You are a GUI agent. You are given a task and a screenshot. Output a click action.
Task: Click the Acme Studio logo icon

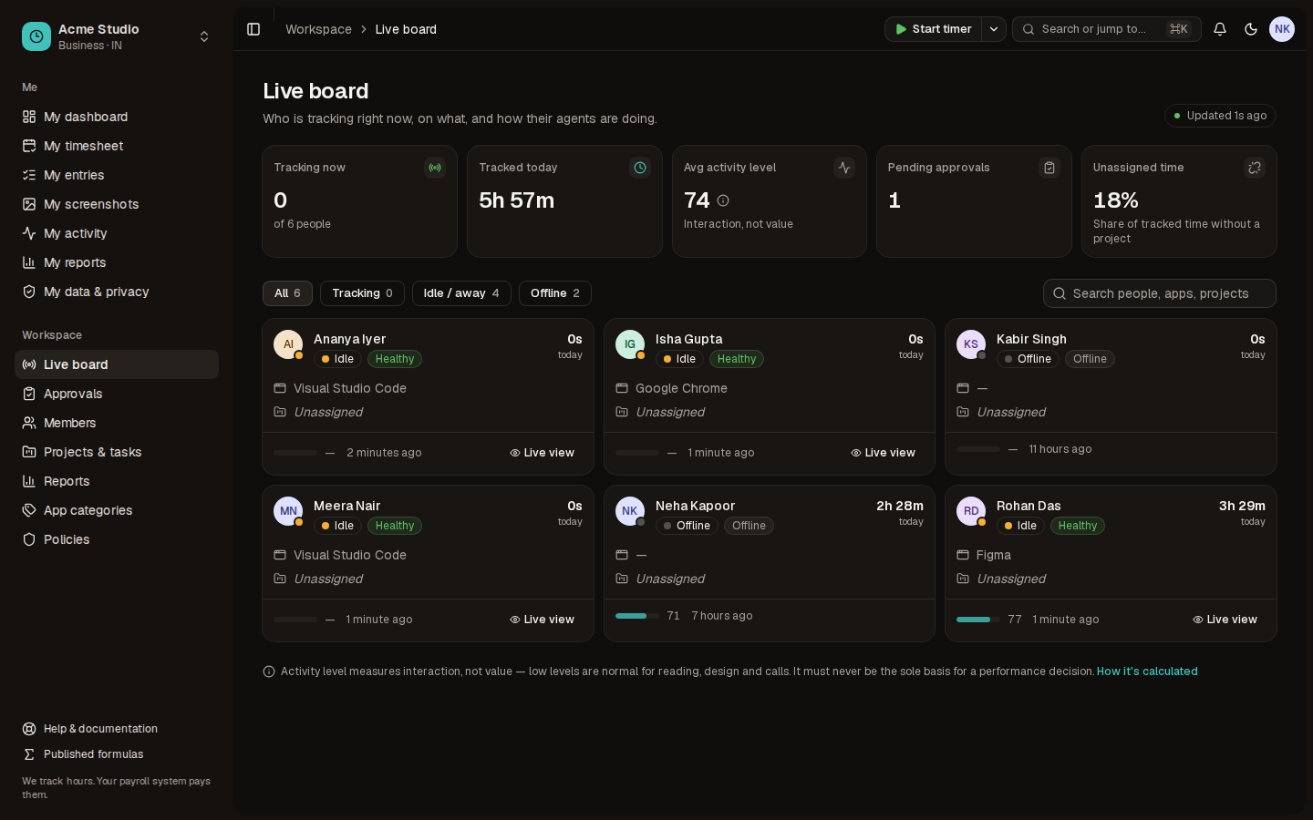pyautogui.click(x=36, y=36)
